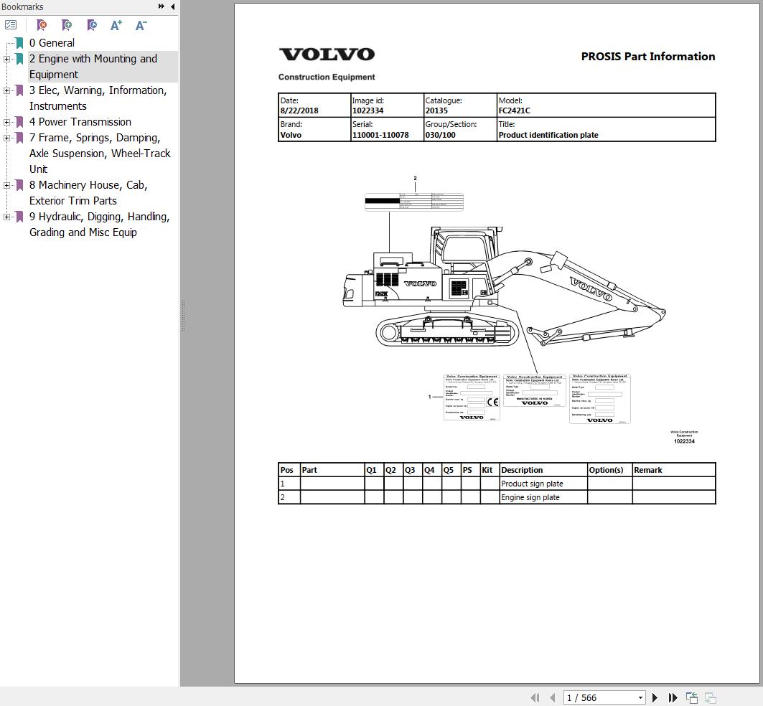Image resolution: width=763 pixels, height=706 pixels.
Task: Go to the last page
Action: click(673, 697)
